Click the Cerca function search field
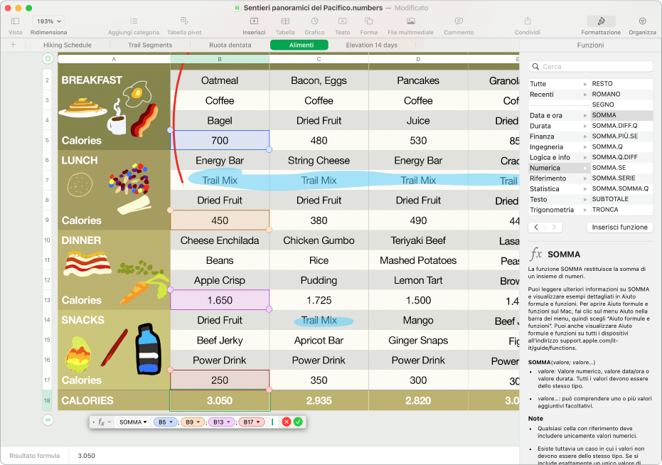The width and height of the screenshot is (662, 465). (x=594, y=66)
